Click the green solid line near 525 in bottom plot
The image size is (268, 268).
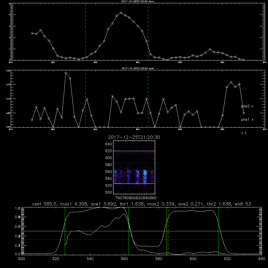(65, 231)
